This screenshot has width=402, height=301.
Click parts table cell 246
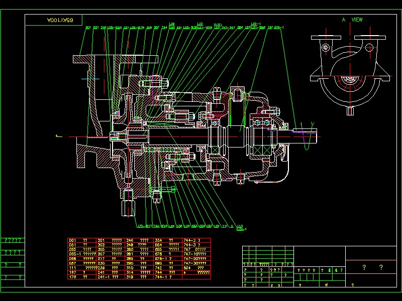point(140,240)
